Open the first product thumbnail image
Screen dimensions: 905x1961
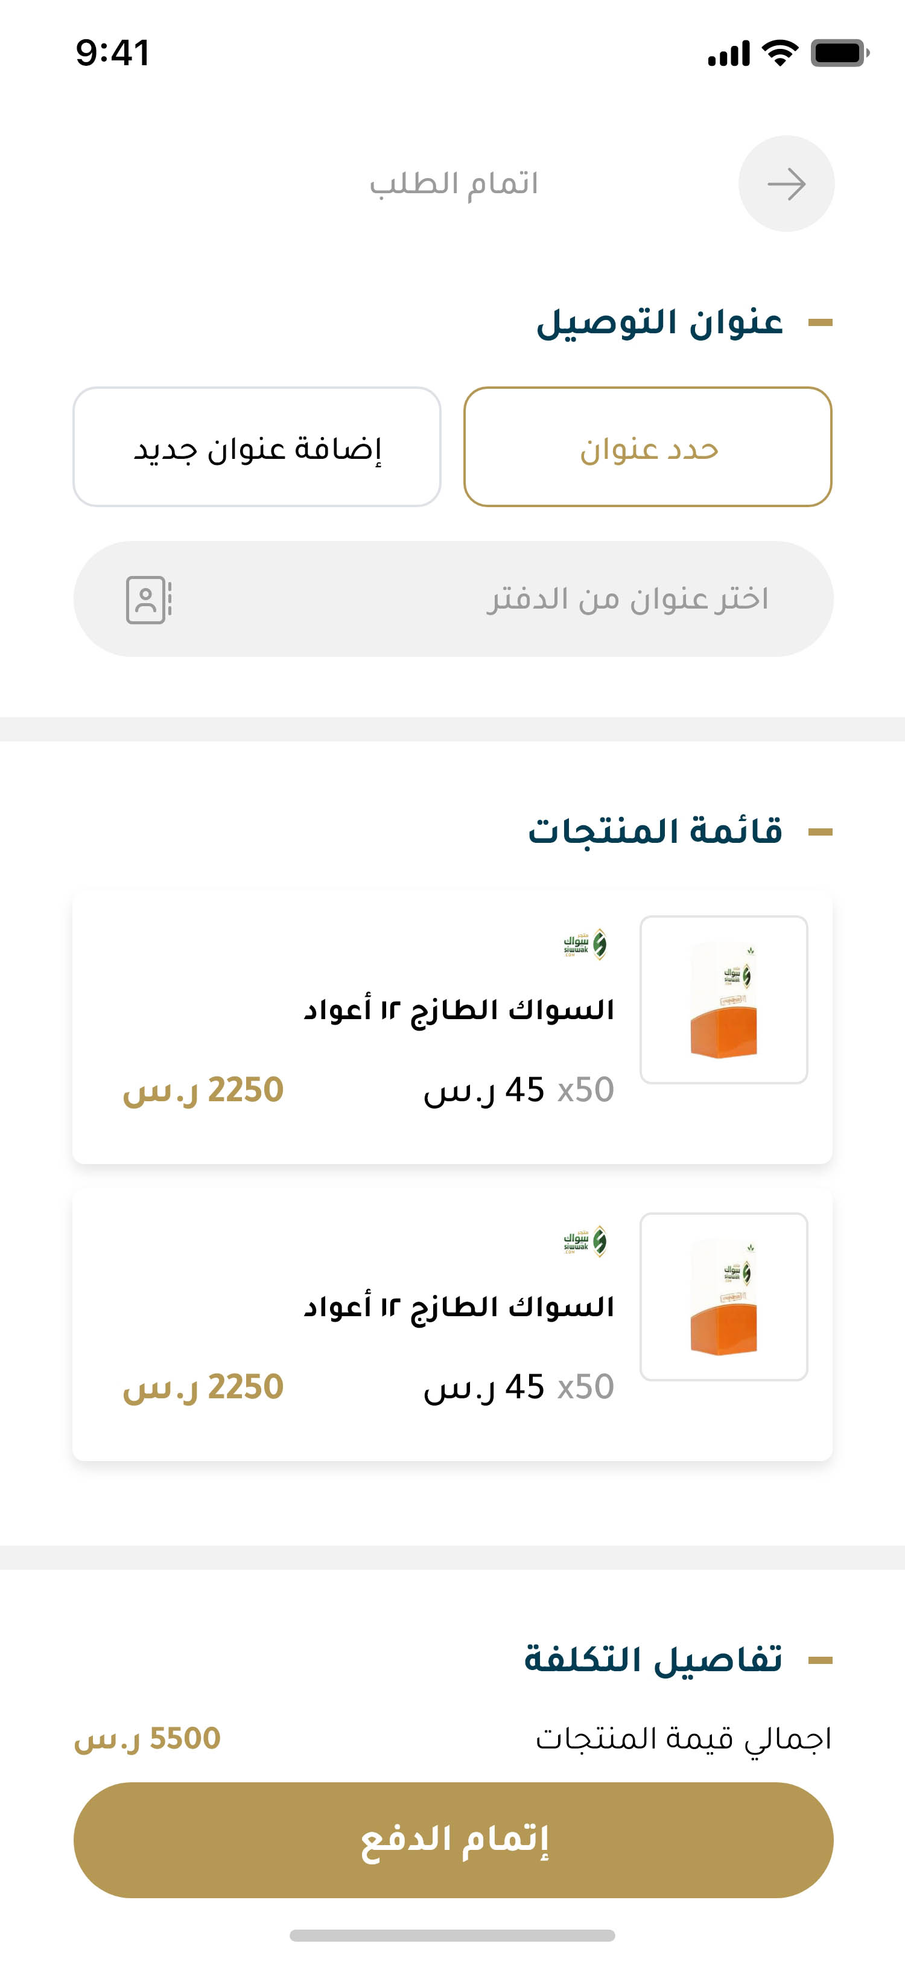723,1000
